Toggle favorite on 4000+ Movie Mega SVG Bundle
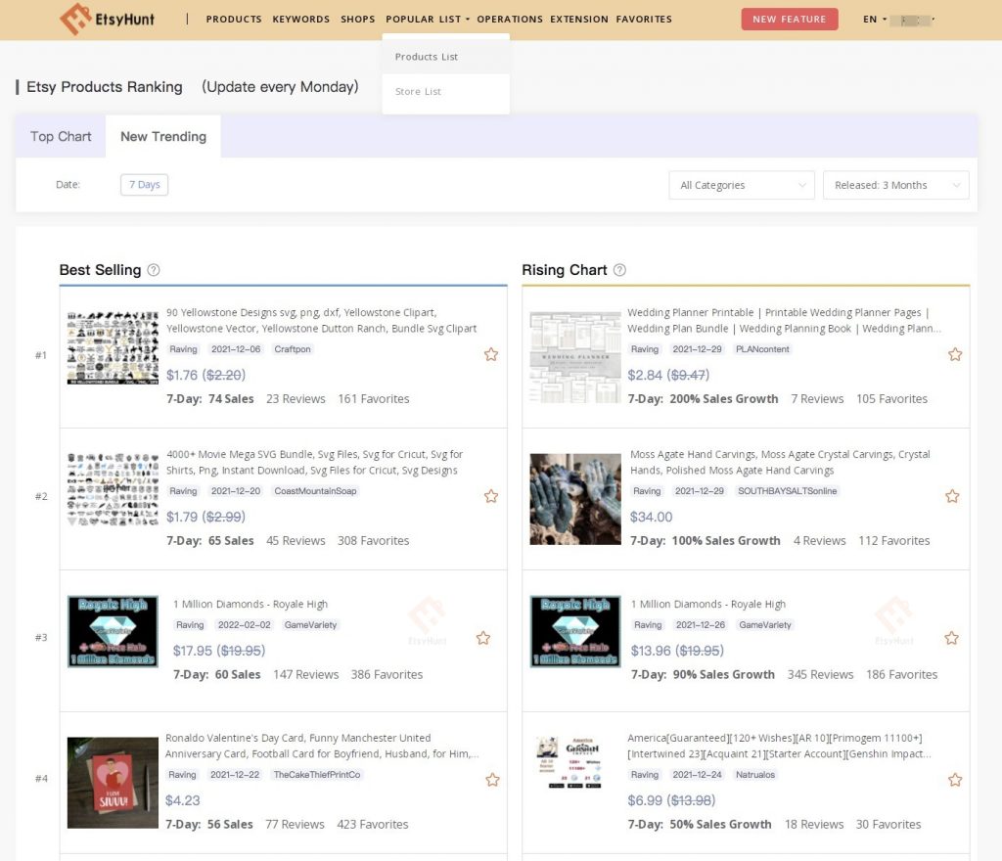The height and width of the screenshot is (861, 1002). 491,496
